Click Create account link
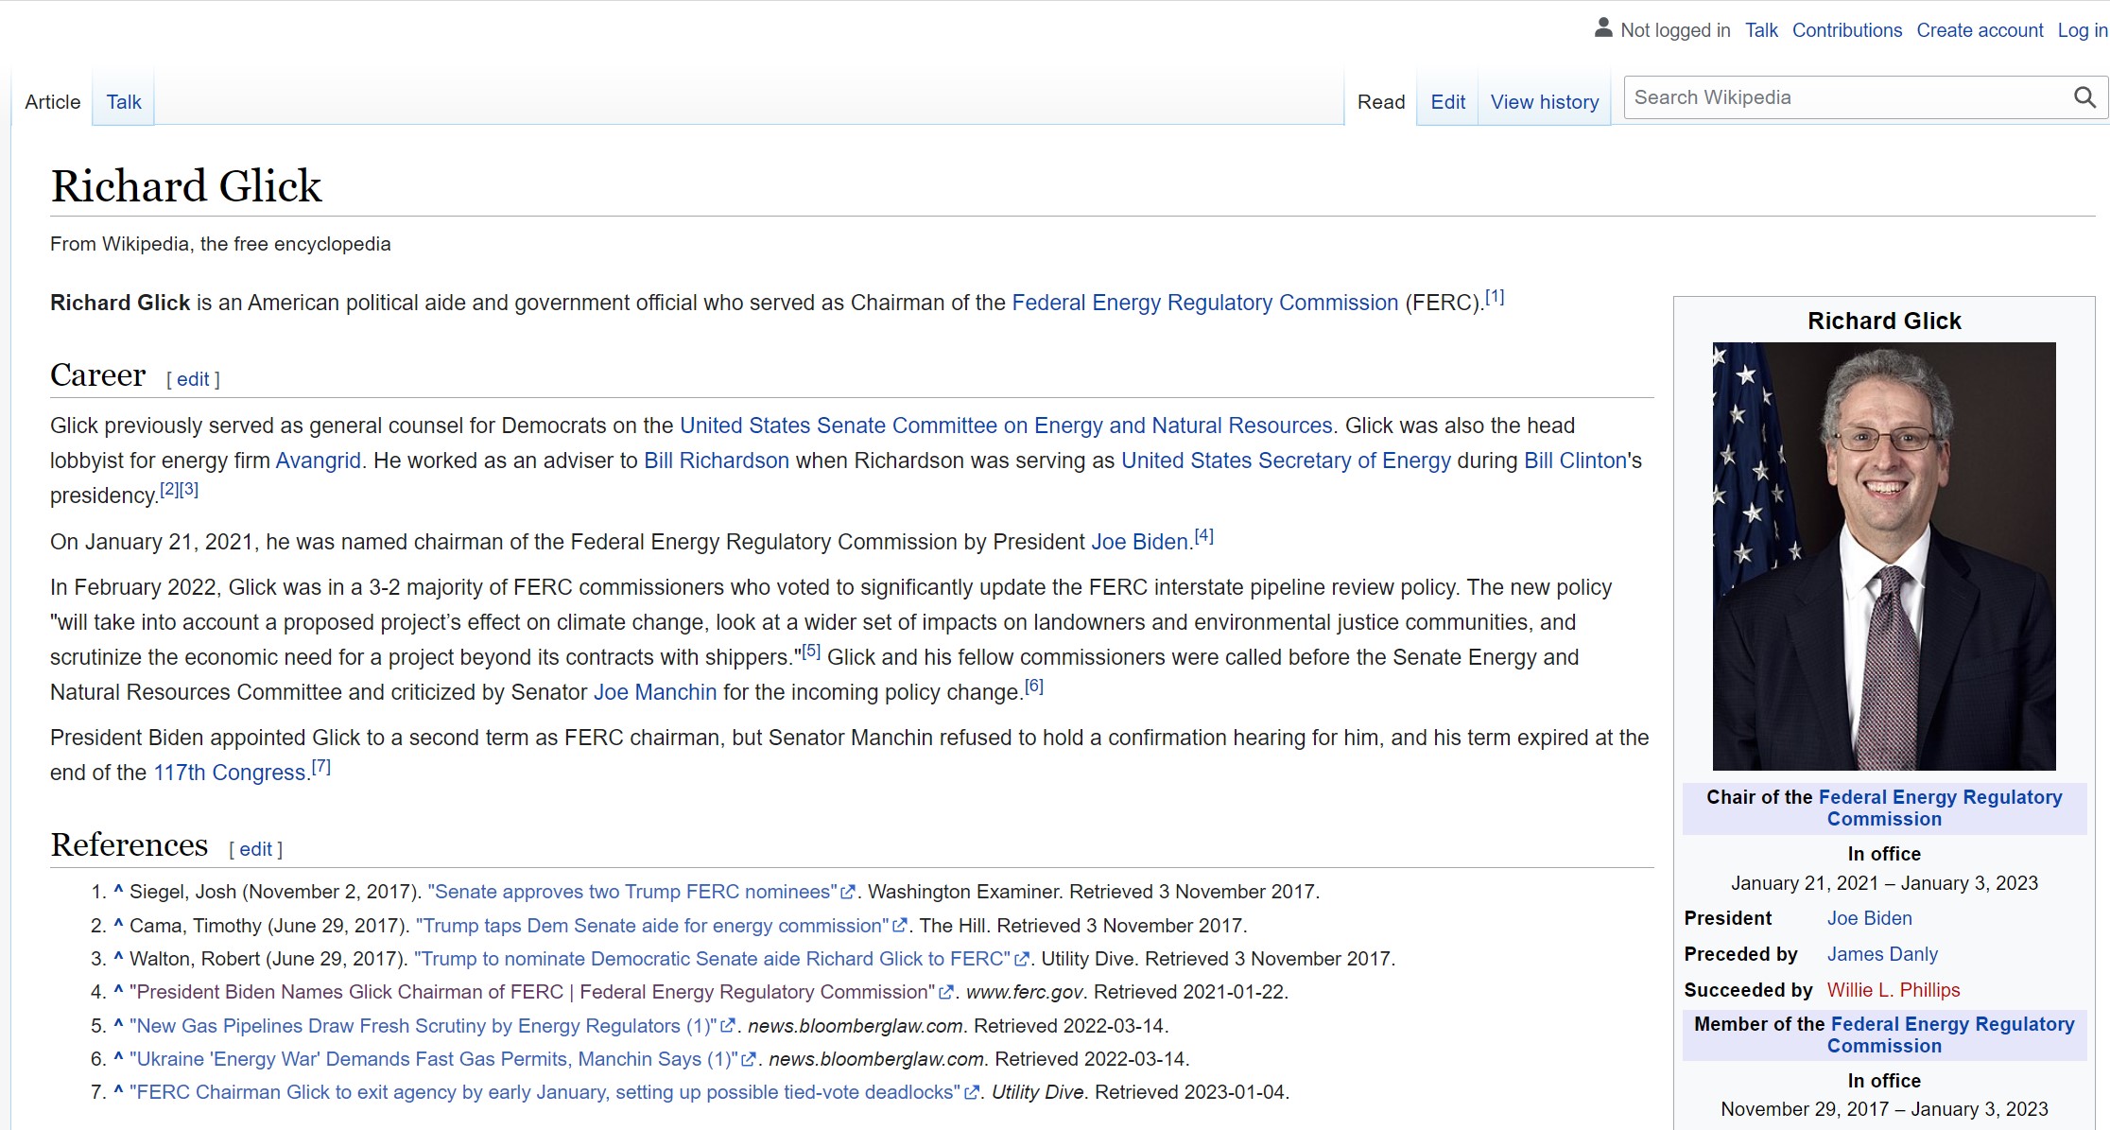Image resolution: width=2110 pixels, height=1130 pixels. (1980, 30)
